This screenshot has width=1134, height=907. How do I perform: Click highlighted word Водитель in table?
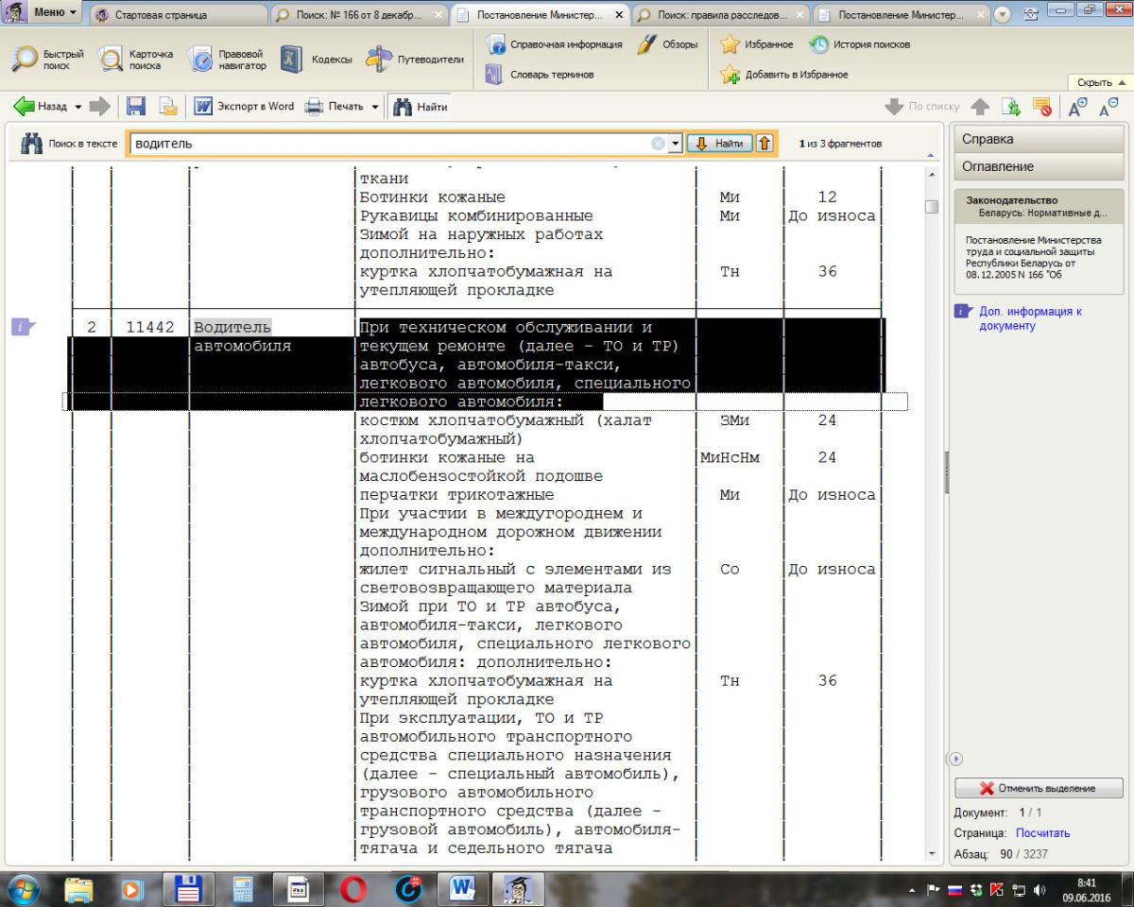click(232, 327)
